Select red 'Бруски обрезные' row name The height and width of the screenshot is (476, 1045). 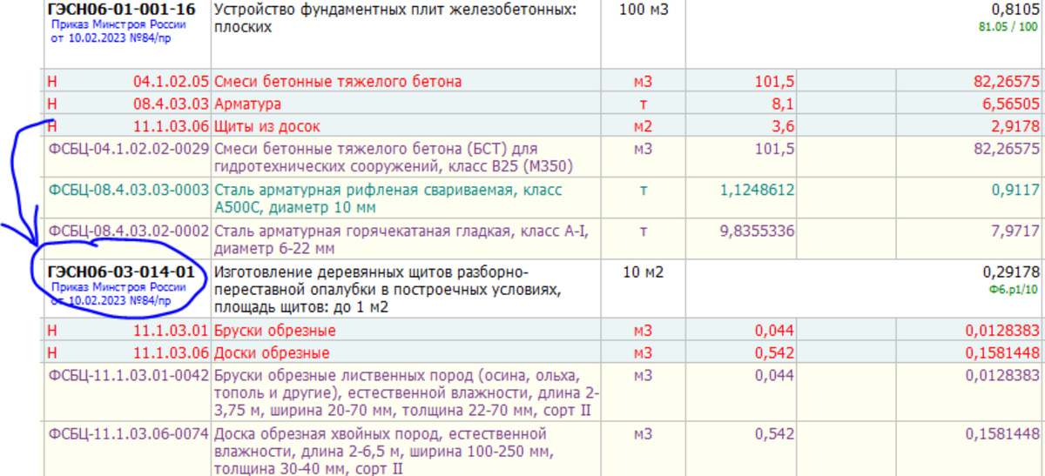[x=274, y=331]
